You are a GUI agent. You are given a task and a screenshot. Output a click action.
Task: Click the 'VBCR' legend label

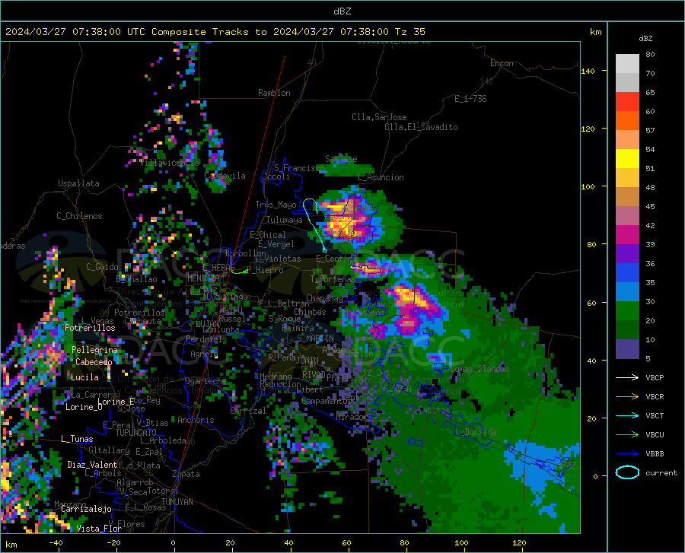pos(655,397)
